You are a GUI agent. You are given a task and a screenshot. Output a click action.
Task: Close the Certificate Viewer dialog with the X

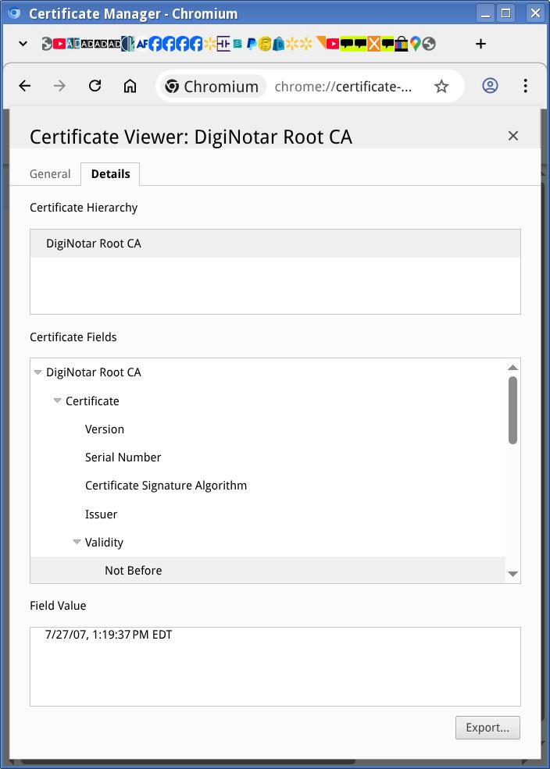(x=513, y=136)
